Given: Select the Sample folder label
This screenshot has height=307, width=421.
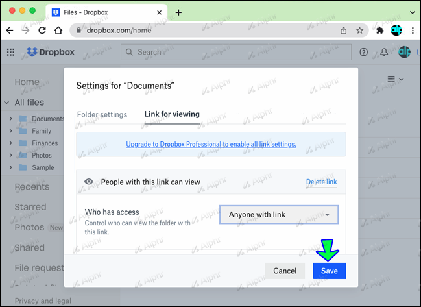Looking at the screenshot, I should [x=43, y=167].
